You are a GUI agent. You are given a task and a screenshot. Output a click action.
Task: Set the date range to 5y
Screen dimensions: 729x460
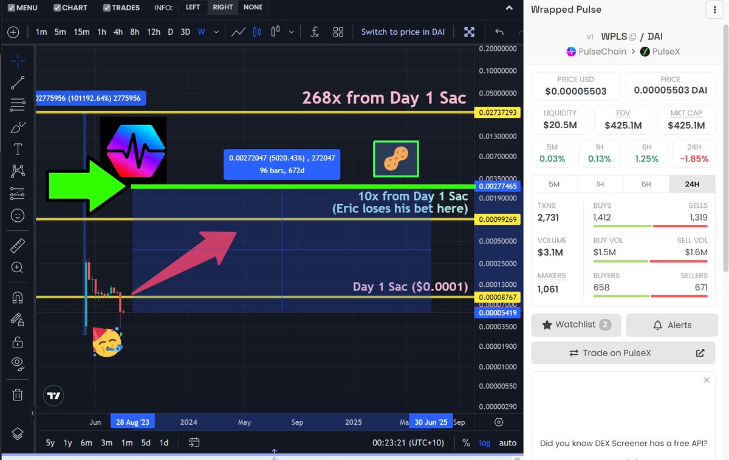click(50, 443)
